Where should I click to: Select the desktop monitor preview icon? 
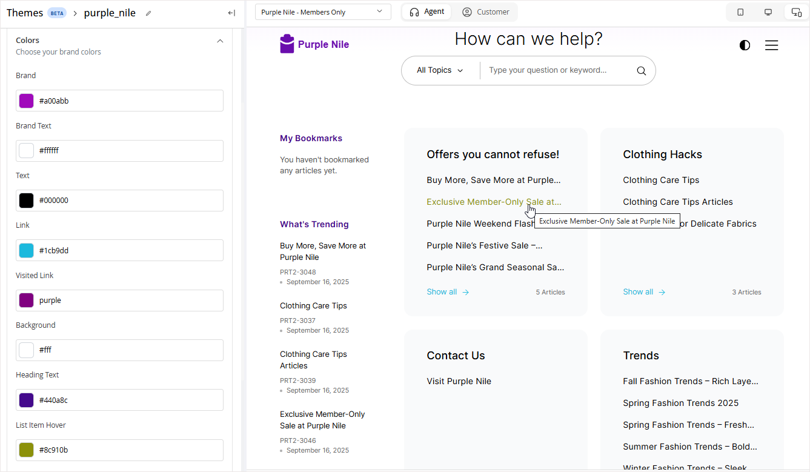click(768, 12)
